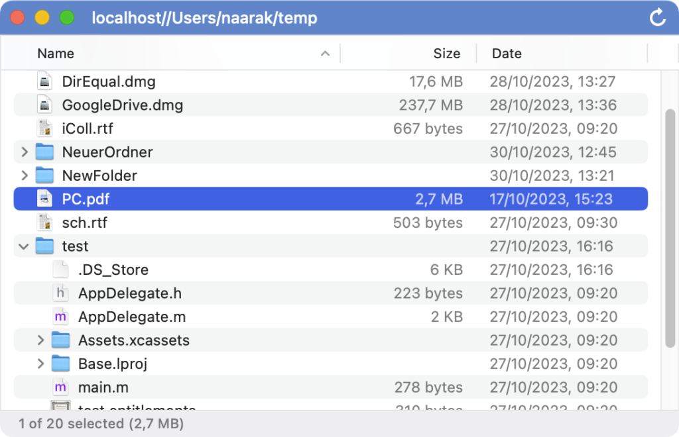The height and width of the screenshot is (437, 679).
Task: Click the blank file icon of .DS_Store
Action: (60, 269)
